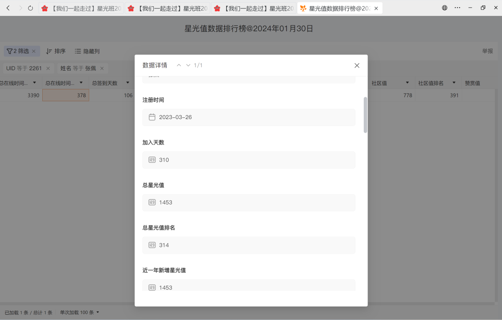Click number icon in 总星光值排名 field
502x320 pixels.
click(x=152, y=245)
